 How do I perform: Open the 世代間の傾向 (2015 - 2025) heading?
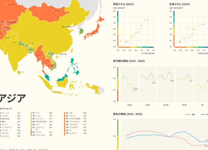point(129,61)
